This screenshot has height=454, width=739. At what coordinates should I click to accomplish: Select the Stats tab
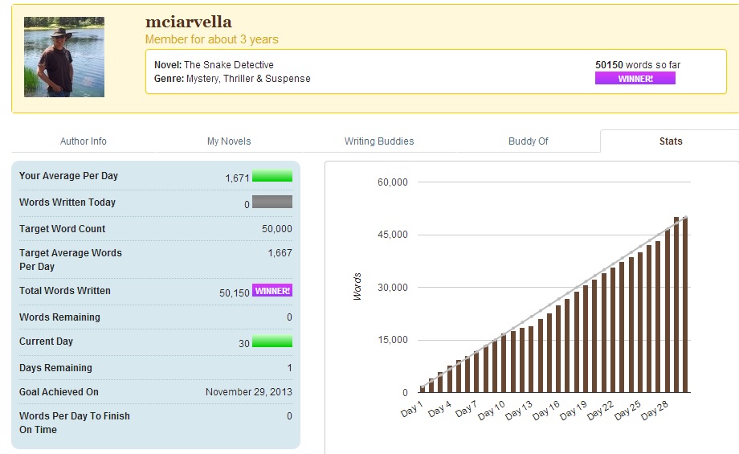[671, 141]
